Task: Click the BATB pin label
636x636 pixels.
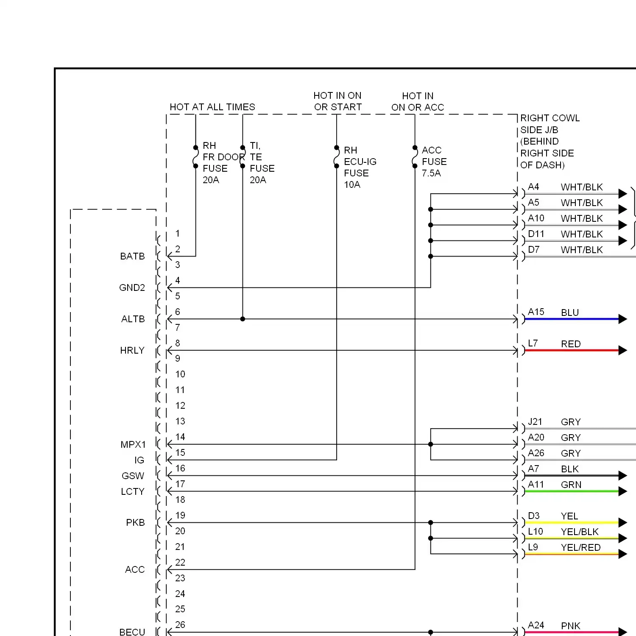Action: click(132, 256)
